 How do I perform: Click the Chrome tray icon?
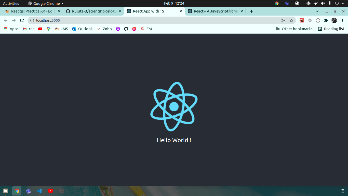pyautogui.click(x=277, y=3)
